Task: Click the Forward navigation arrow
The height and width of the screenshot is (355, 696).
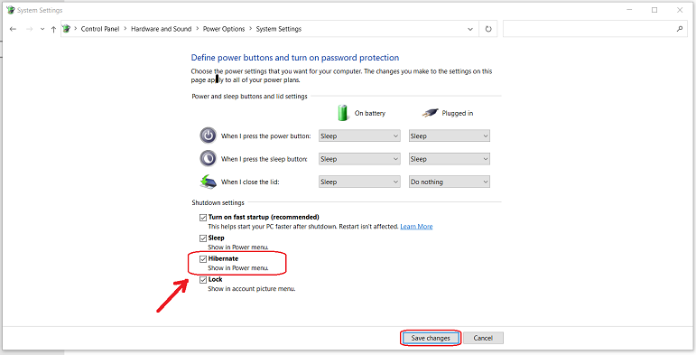Action: coord(29,29)
